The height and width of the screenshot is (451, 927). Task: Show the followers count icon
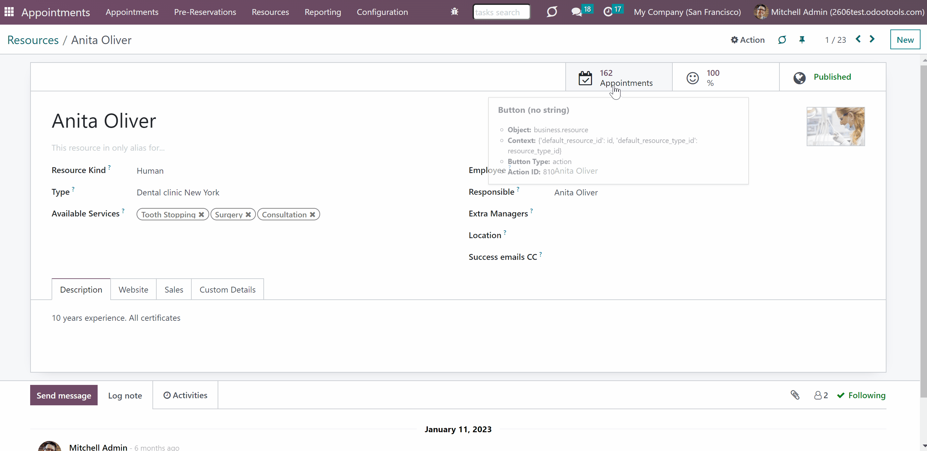click(x=821, y=395)
